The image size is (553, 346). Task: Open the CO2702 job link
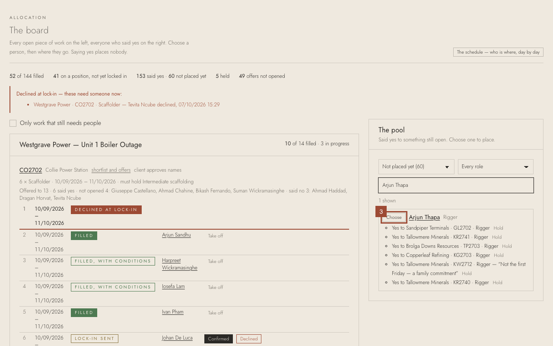pos(31,170)
